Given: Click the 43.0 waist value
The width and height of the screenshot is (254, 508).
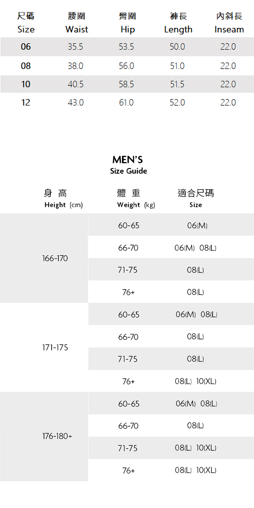Looking at the screenshot, I should pyautogui.click(x=75, y=102).
